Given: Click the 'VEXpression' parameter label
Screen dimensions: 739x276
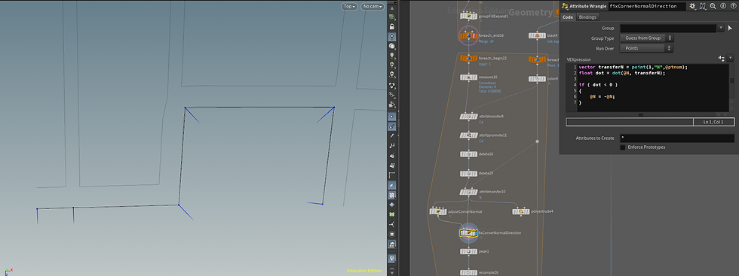Looking at the screenshot, I should (x=579, y=59).
